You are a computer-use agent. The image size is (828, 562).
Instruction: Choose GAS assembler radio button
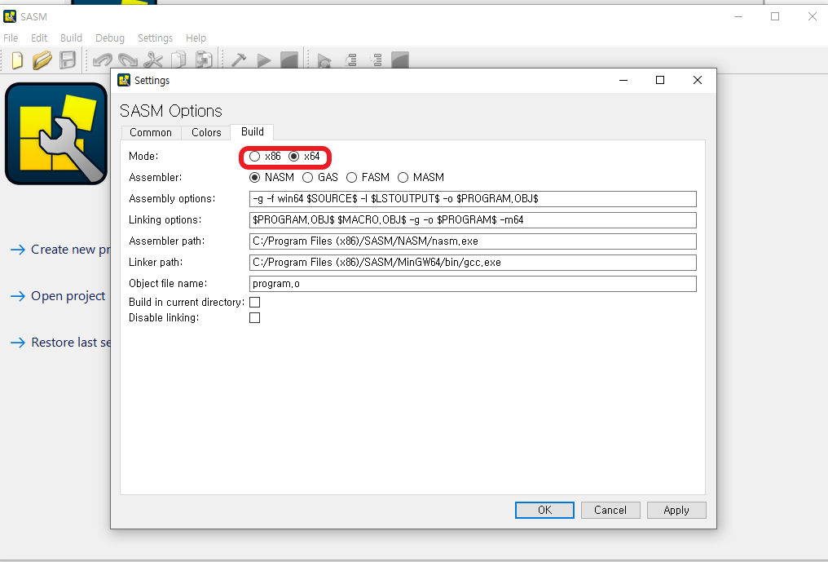(307, 178)
